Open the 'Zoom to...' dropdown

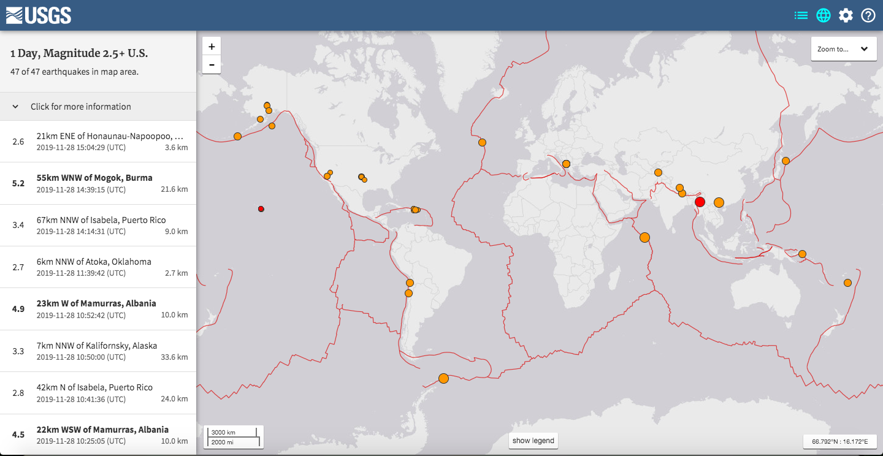tap(843, 49)
